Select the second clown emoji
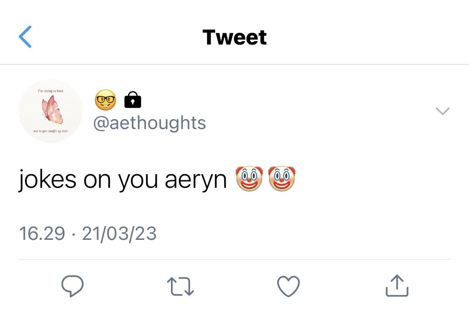The width and height of the screenshot is (469, 309). pyautogui.click(x=282, y=178)
